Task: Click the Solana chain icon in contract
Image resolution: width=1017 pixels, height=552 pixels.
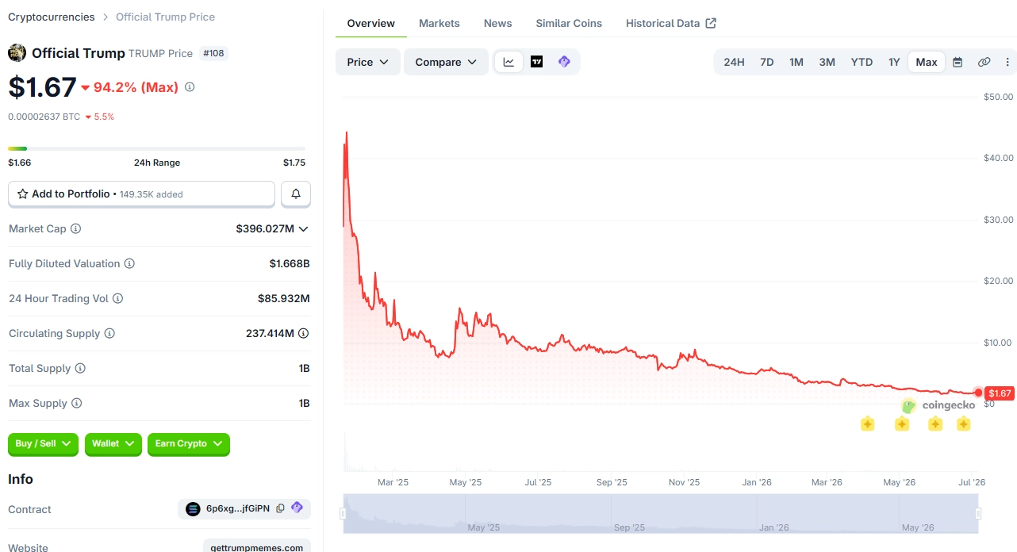Action: click(193, 509)
